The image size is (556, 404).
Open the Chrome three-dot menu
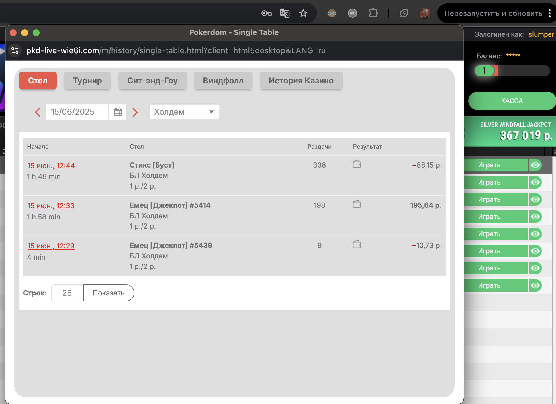click(549, 13)
